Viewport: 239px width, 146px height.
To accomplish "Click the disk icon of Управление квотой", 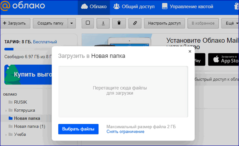I will coord(165,6).
